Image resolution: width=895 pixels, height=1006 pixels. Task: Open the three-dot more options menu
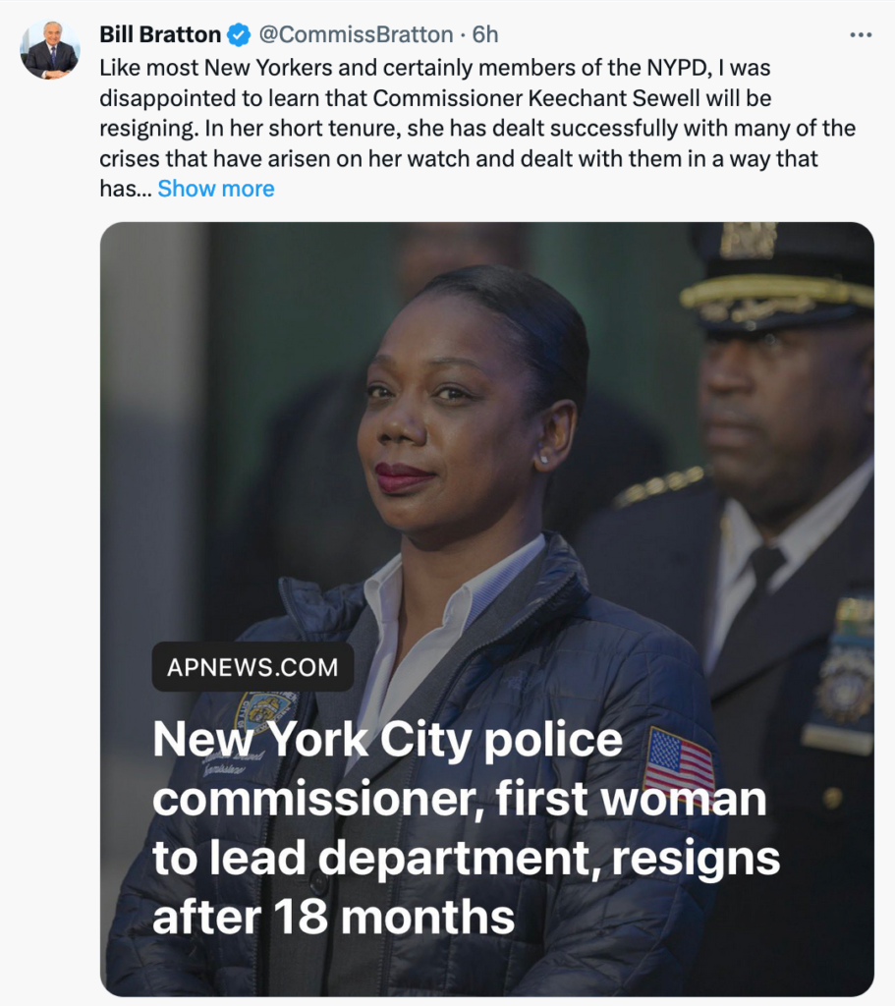pyautogui.click(x=860, y=34)
